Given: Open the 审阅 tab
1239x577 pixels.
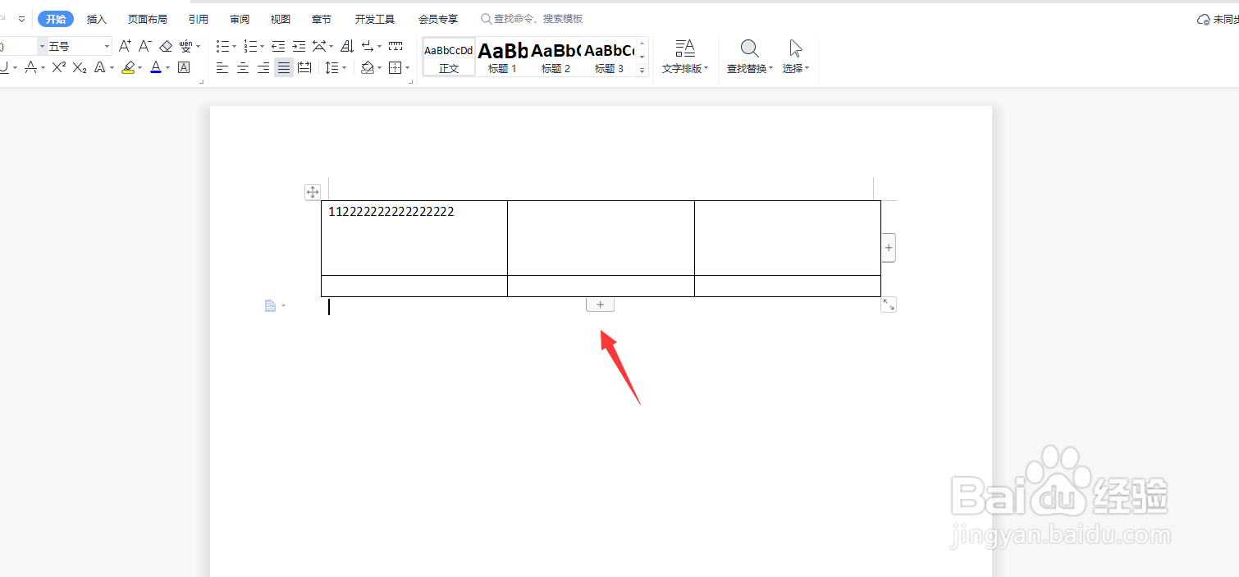Looking at the screenshot, I should pos(240,19).
